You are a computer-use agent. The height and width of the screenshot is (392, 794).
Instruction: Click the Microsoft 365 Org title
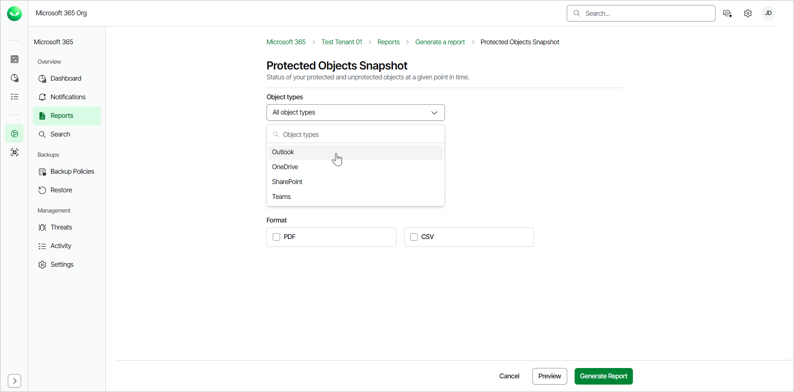[x=61, y=13]
